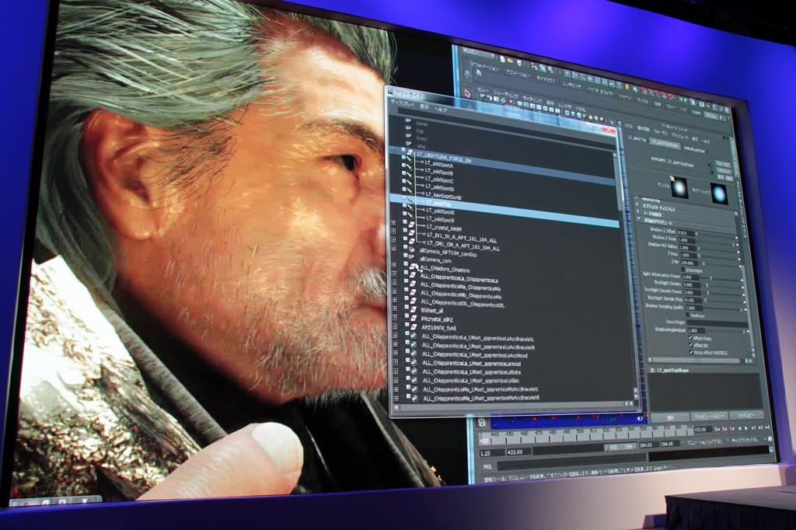Viewport: 796px width, 530px height.
Task: Click the set icon beside apprenticeLaAccBraceletL
Action: [x=414, y=336]
